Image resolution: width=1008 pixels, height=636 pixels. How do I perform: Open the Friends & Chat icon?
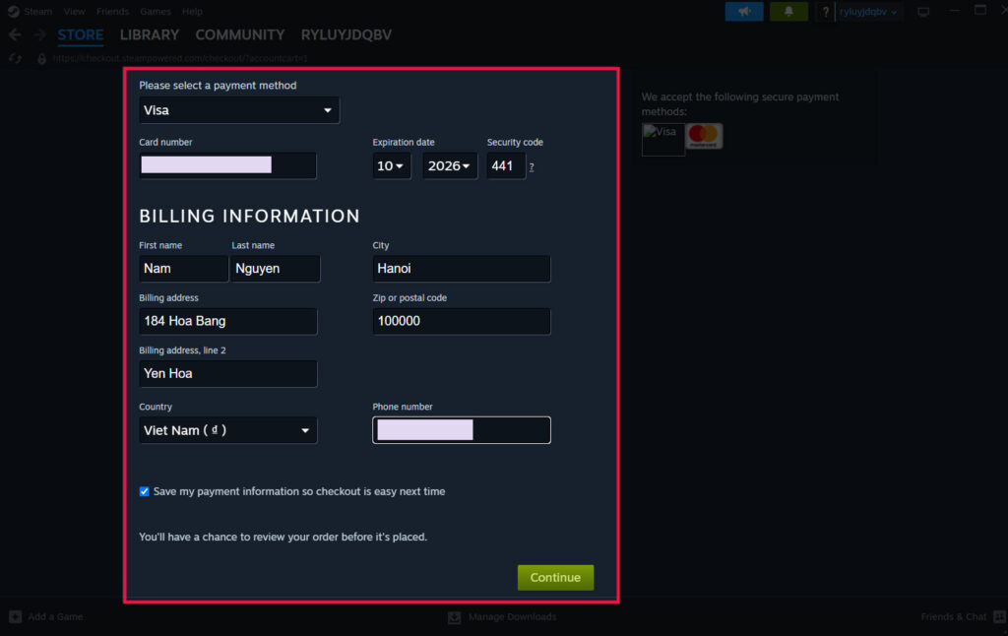(1000, 616)
